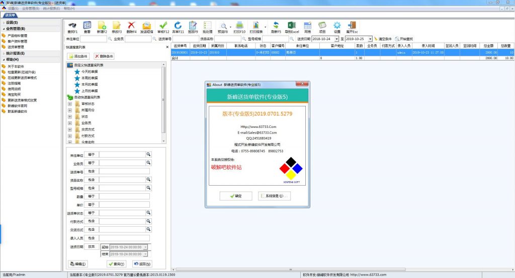Screen dimensions: 515x278
Task: Click the 清空条件 clear conditions button
Action: point(383,39)
